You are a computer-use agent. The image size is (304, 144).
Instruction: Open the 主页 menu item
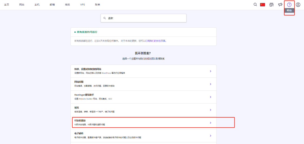coord(6,5)
